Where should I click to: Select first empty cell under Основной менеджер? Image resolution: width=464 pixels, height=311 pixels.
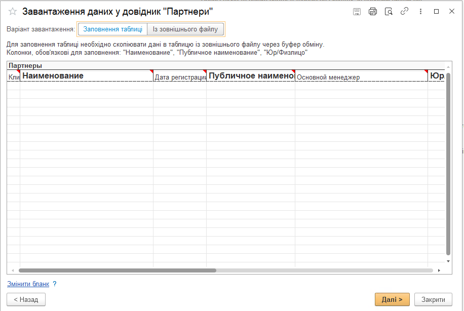361,86
